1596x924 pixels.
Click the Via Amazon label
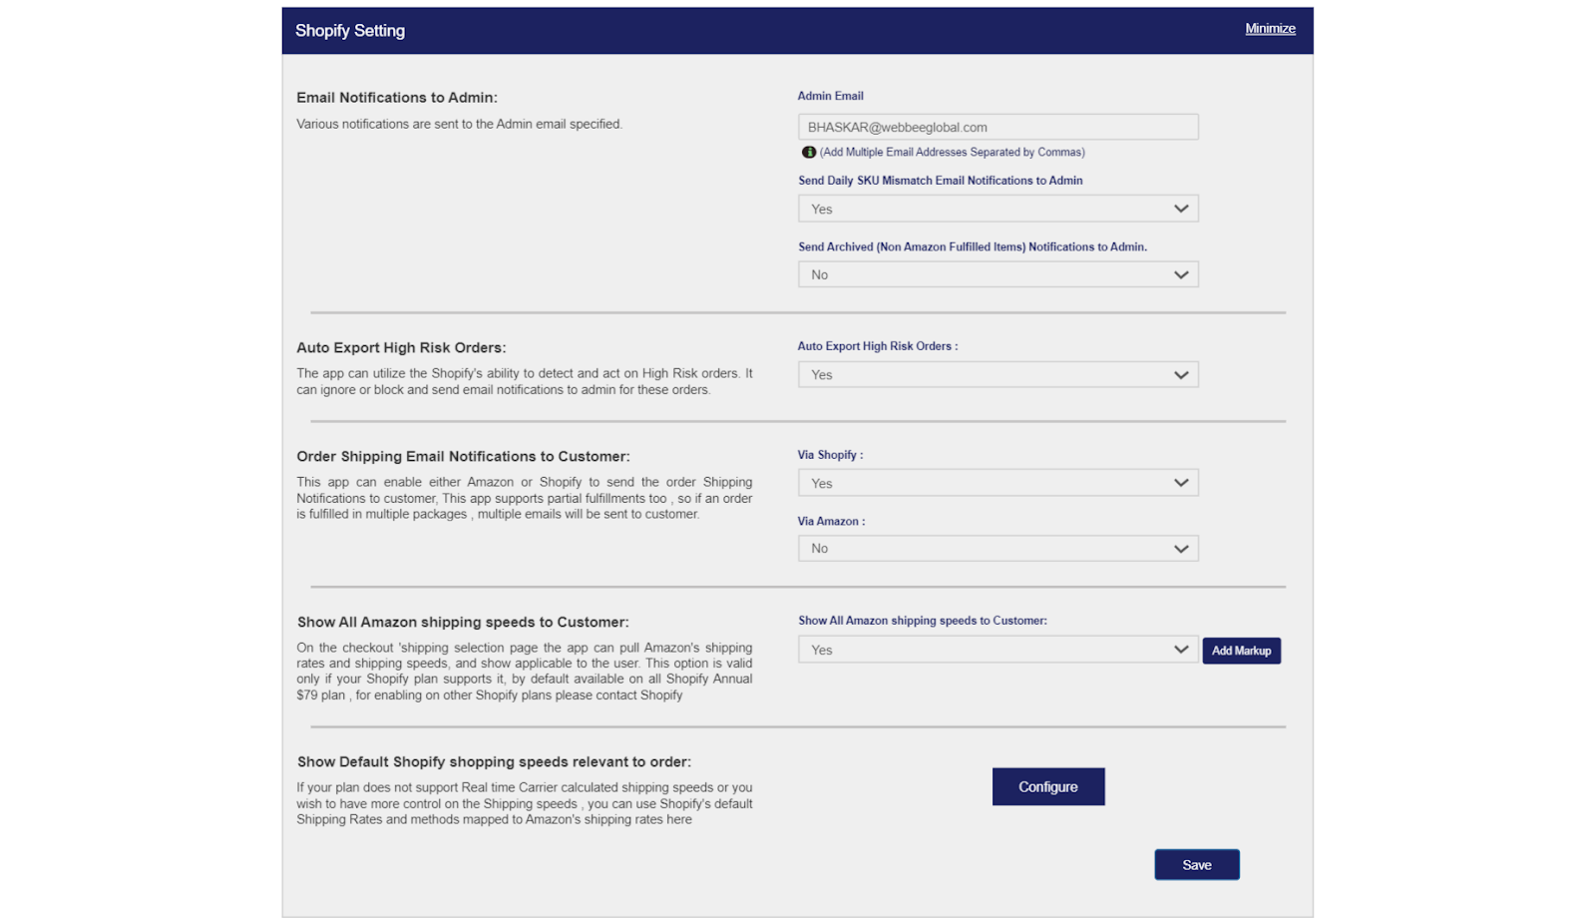tap(831, 521)
